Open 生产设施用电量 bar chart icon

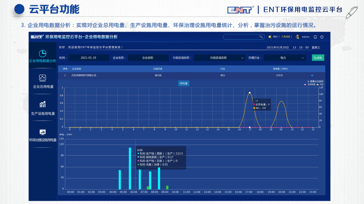pyautogui.click(x=43, y=105)
